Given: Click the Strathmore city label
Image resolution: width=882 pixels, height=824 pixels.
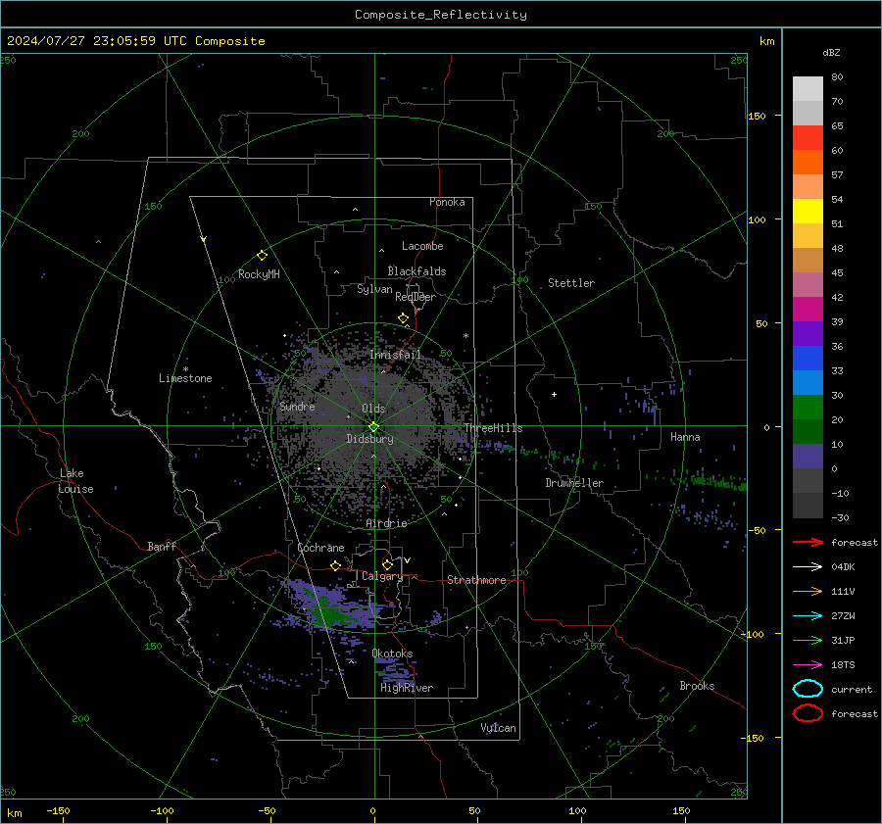Looking at the screenshot, I should point(476,580).
